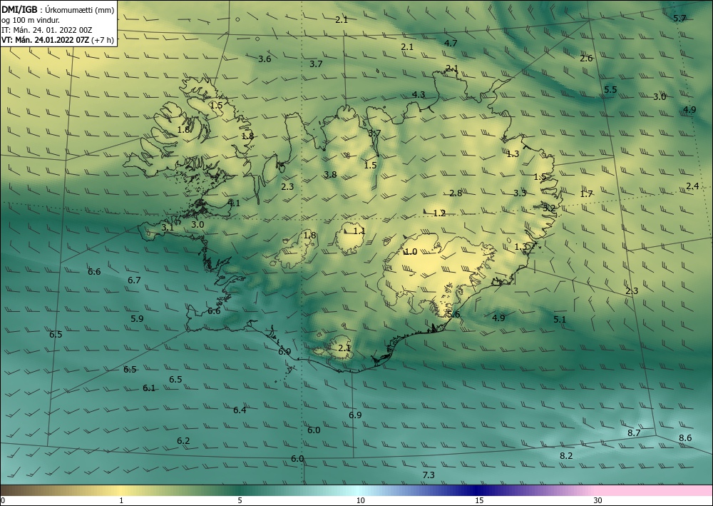Screen dimensions: 713x506
Task: Click the colour scale label '10'
Action: pos(361,501)
